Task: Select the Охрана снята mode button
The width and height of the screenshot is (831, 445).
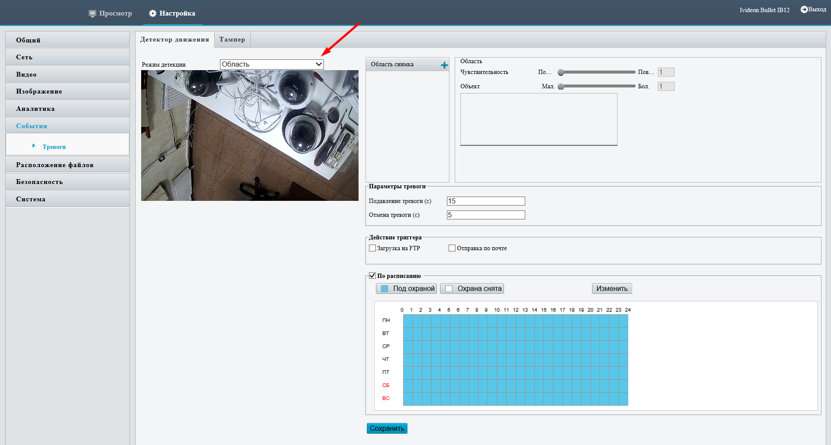Action: [472, 289]
